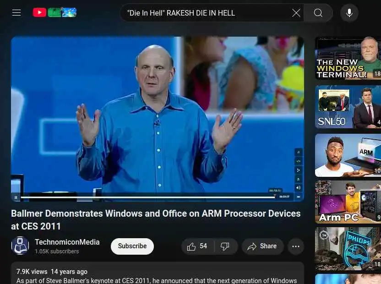Click the share icon inside the video player
The height and width of the screenshot is (284, 381).
coord(299,170)
